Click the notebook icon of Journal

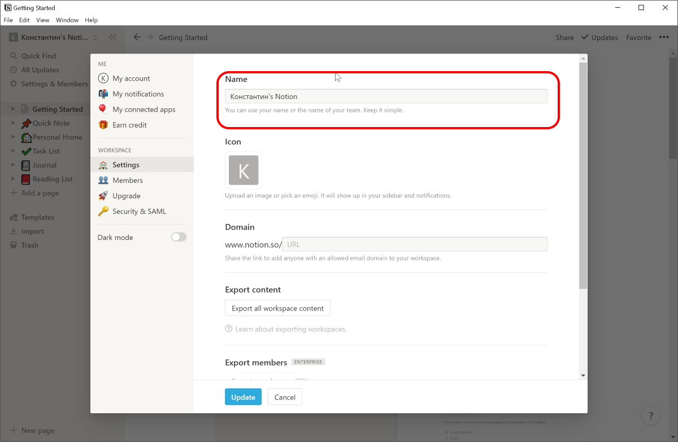point(26,165)
